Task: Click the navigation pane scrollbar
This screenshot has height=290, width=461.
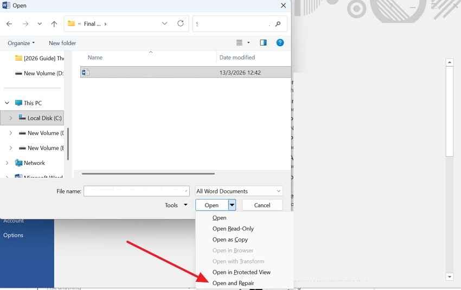Action: point(68,144)
